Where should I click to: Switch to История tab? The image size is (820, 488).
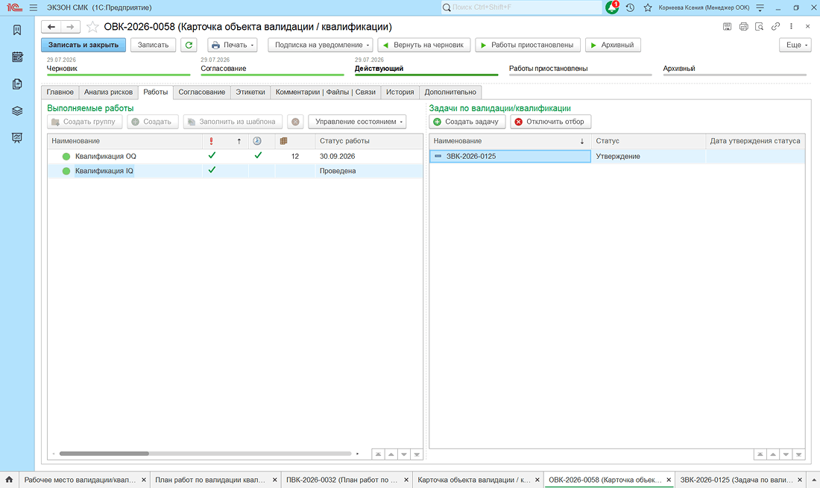(x=400, y=93)
